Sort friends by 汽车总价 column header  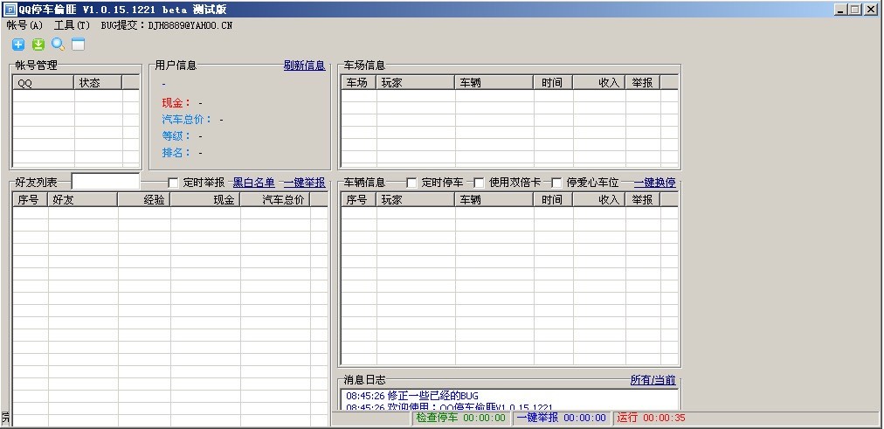tap(283, 200)
